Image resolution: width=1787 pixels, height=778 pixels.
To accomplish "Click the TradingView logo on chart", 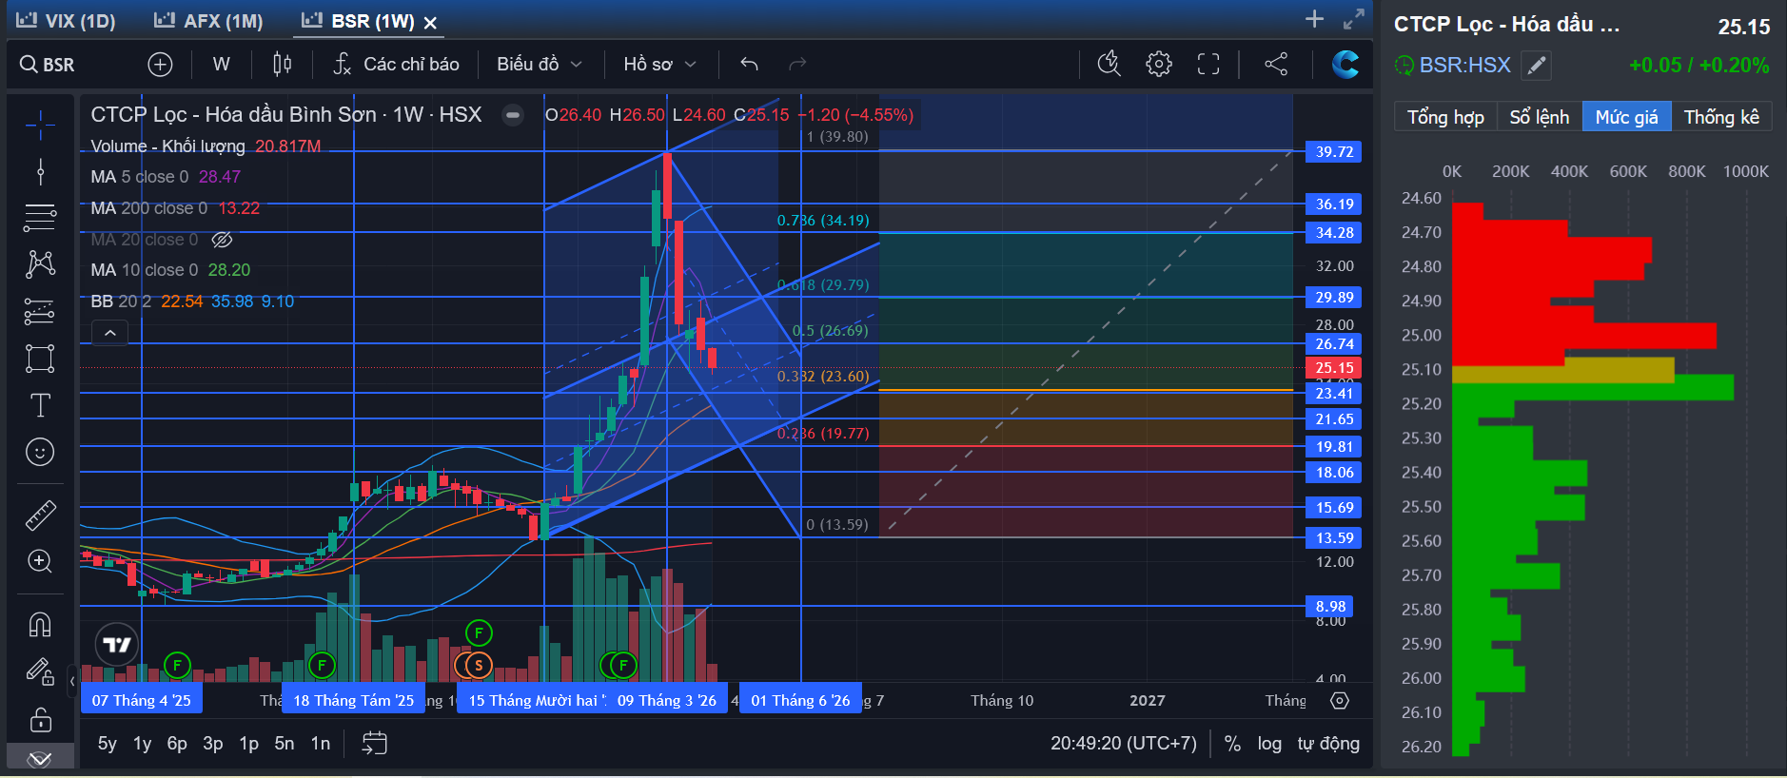I will point(117,645).
